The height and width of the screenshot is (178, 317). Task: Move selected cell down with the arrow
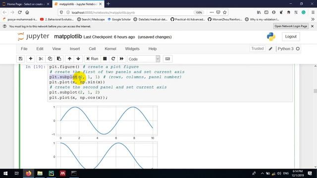(x=78, y=59)
